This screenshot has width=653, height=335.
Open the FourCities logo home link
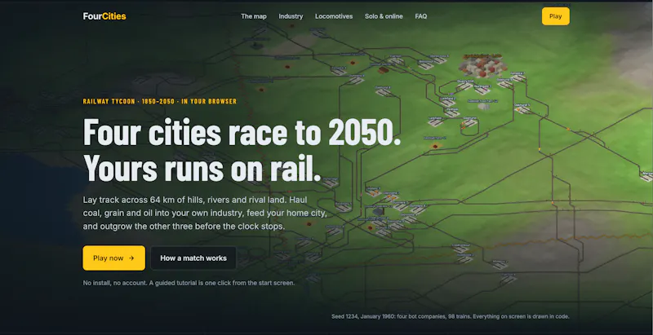coord(104,16)
